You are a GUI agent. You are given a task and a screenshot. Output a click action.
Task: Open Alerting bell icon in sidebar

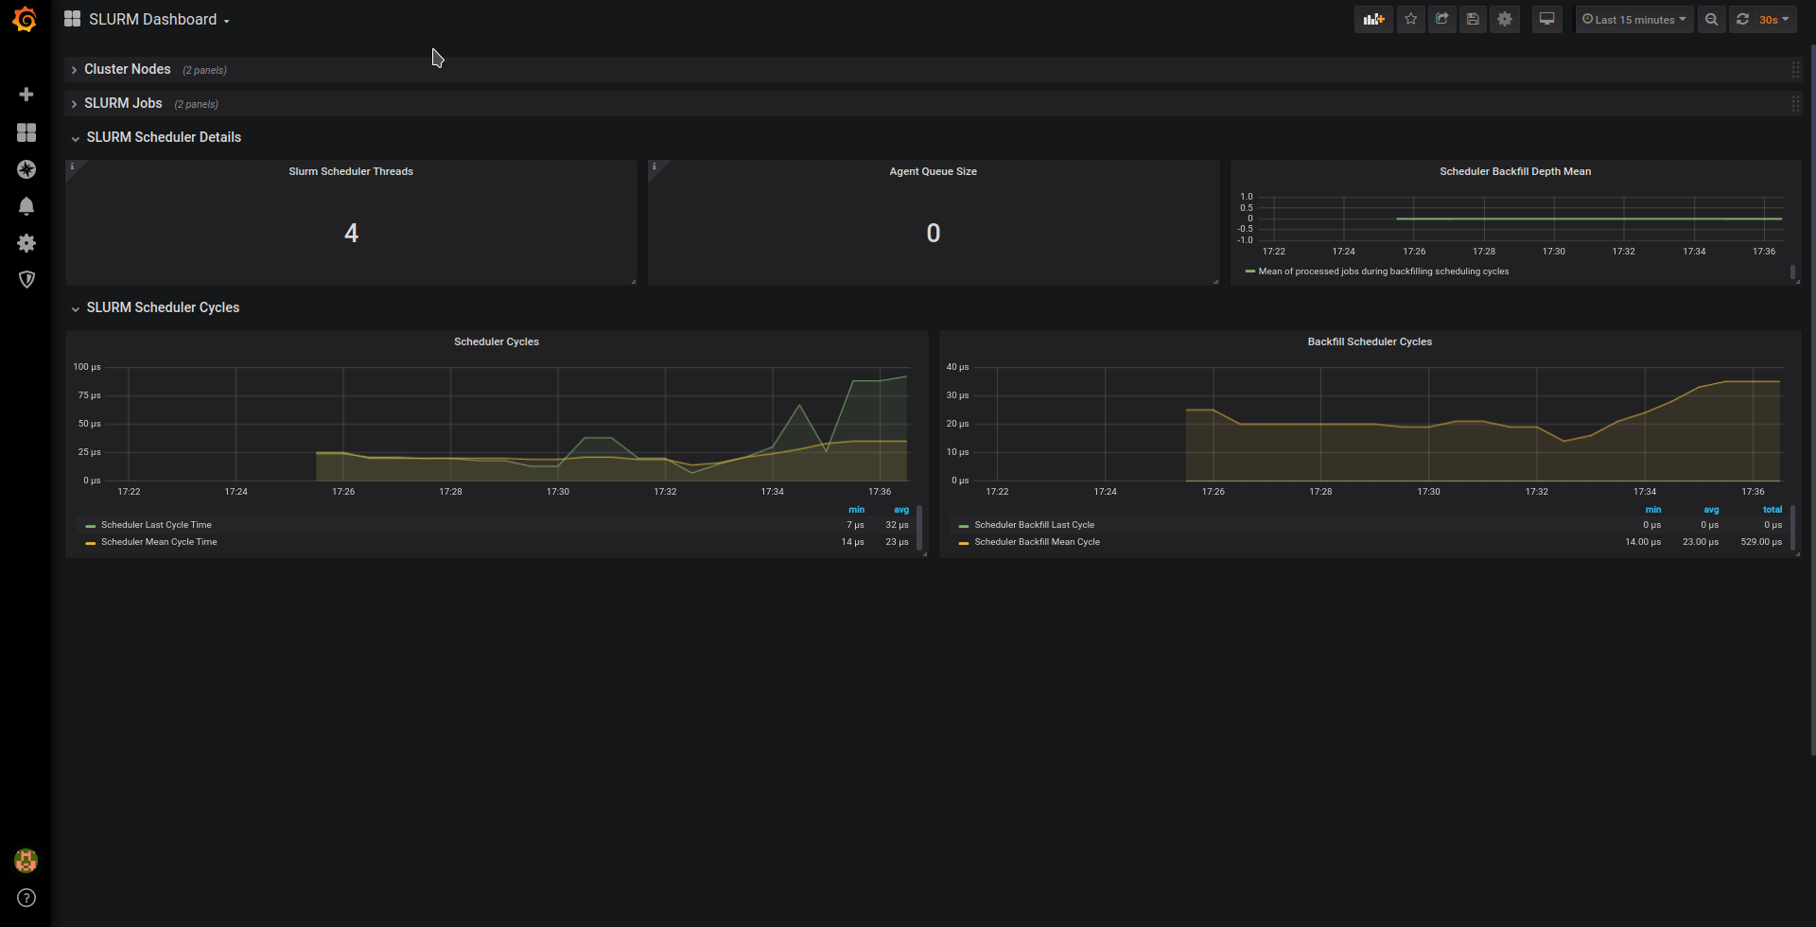click(26, 206)
